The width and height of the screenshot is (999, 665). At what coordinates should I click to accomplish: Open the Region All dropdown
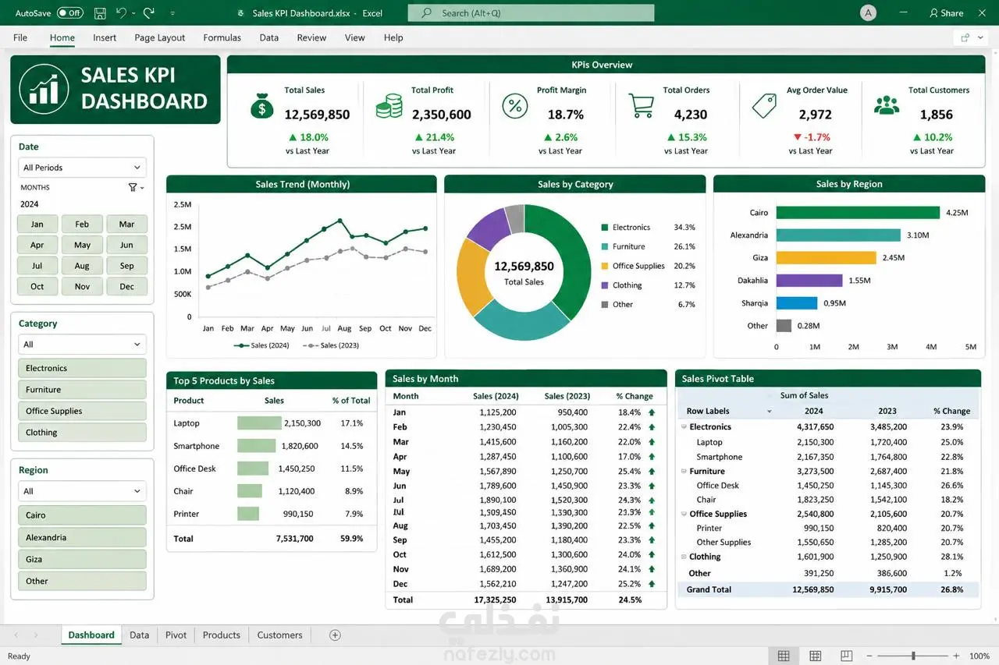coord(82,491)
